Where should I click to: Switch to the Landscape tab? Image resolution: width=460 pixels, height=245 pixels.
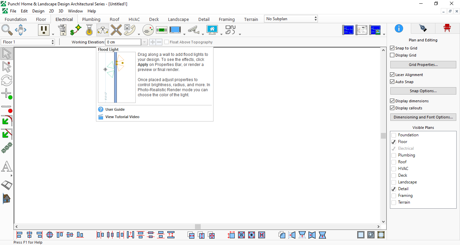click(178, 19)
